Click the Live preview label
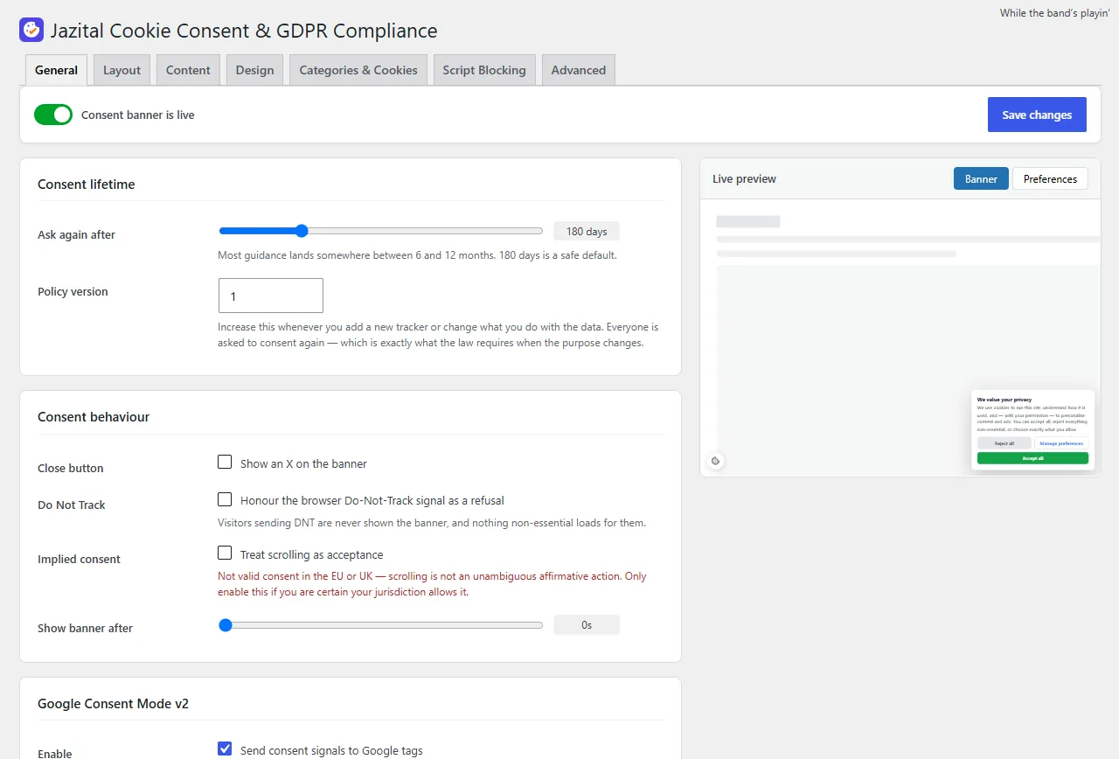The height and width of the screenshot is (759, 1119). pyautogui.click(x=744, y=178)
